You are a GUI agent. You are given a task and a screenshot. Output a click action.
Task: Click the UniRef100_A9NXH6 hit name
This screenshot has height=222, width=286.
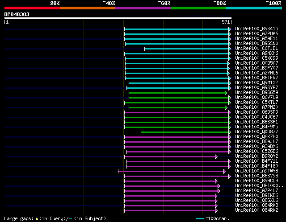tap(257, 53)
